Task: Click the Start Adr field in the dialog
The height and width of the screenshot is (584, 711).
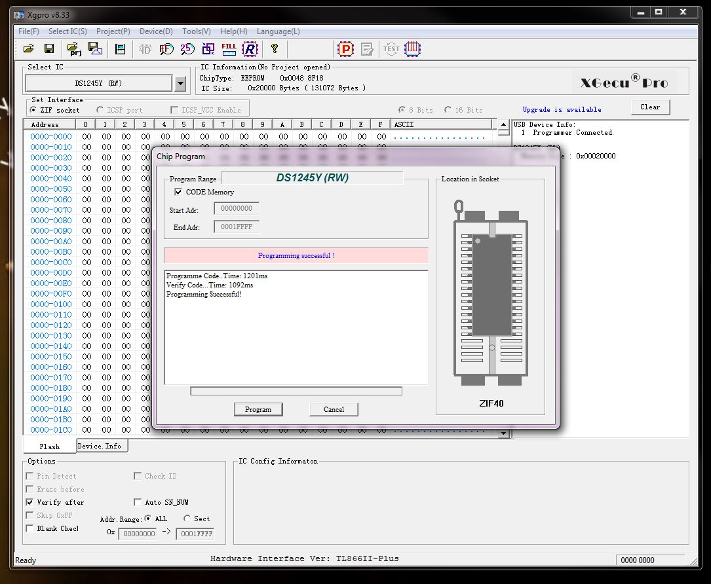Action: tap(237, 208)
